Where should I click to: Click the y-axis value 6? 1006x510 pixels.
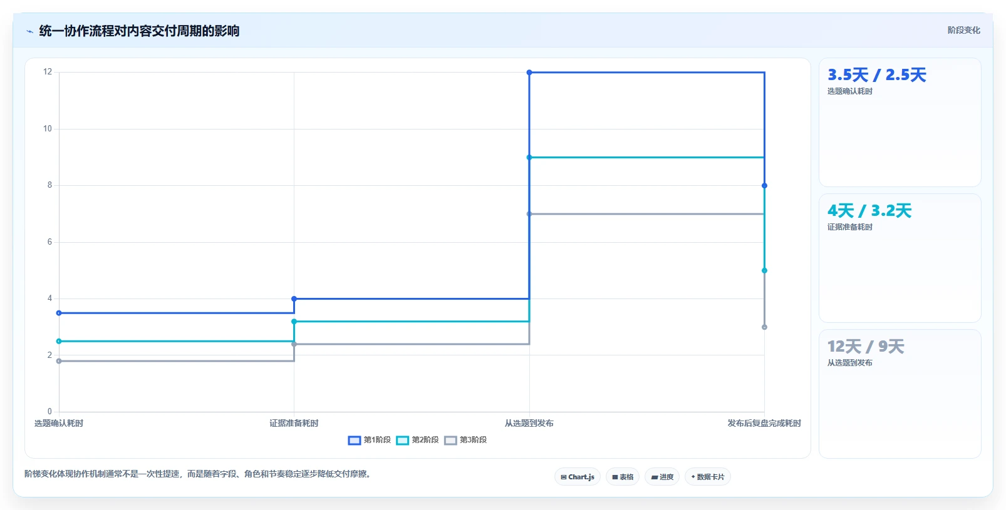pyautogui.click(x=49, y=242)
